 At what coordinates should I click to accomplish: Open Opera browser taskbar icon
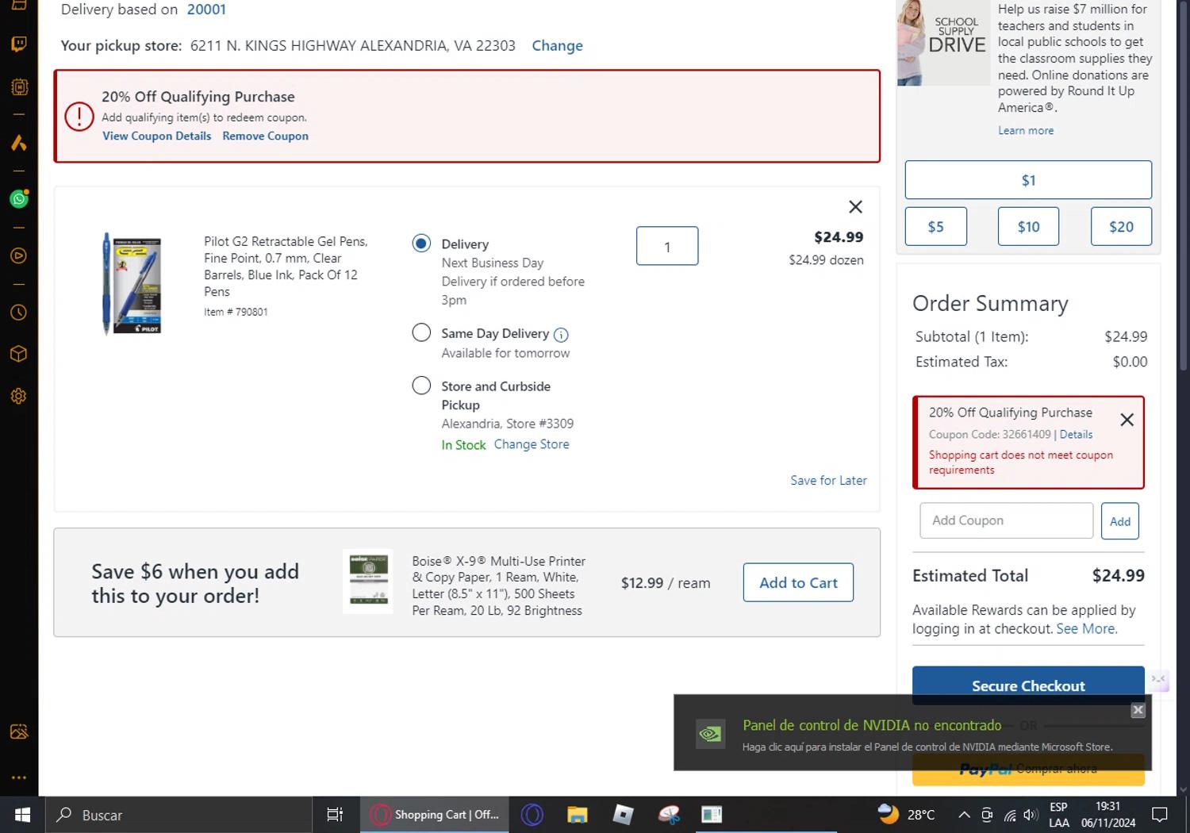click(x=532, y=815)
